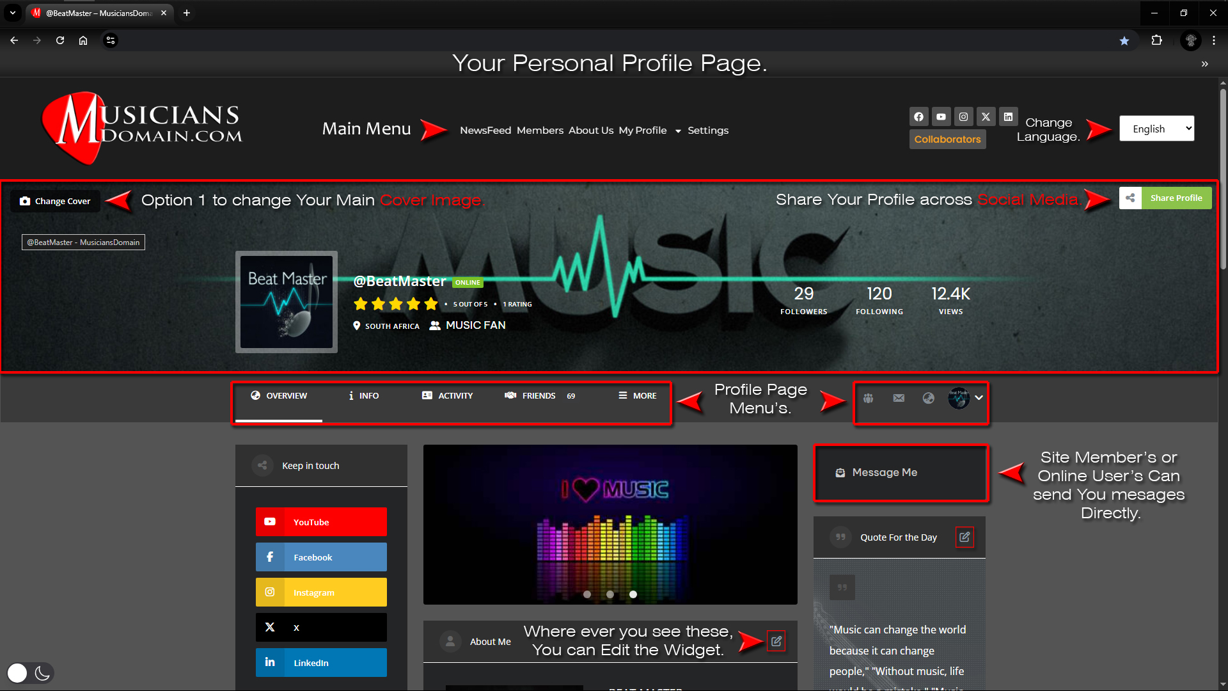The height and width of the screenshot is (691, 1228).
Task: Open the YouTube icon in header
Action: (x=941, y=116)
